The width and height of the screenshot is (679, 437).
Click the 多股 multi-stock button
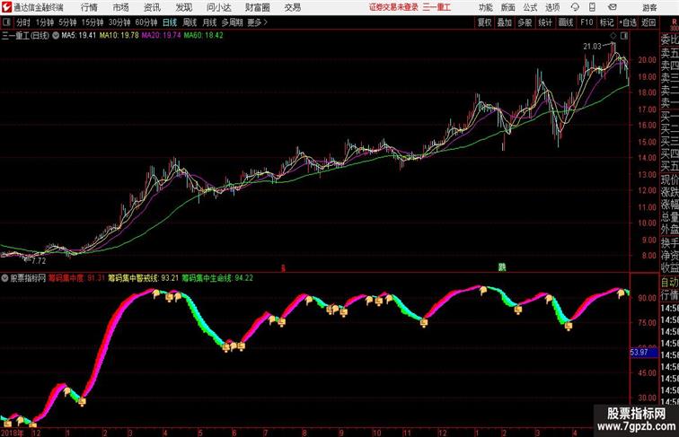point(525,22)
